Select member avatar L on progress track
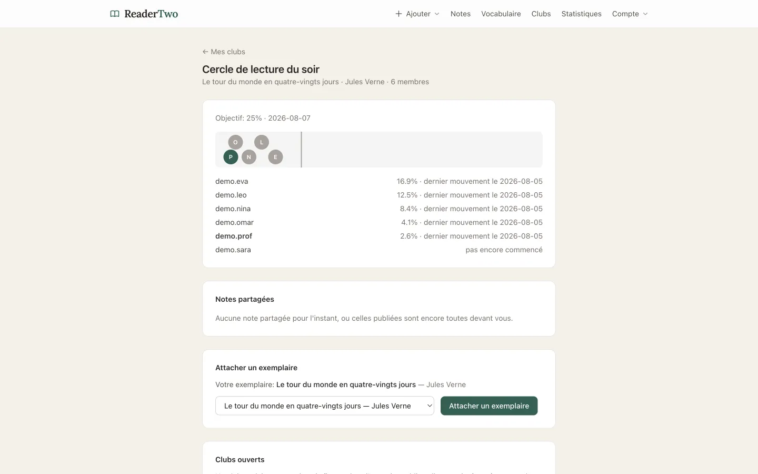Image resolution: width=758 pixels, height=474 pixels. coord(262,142)
